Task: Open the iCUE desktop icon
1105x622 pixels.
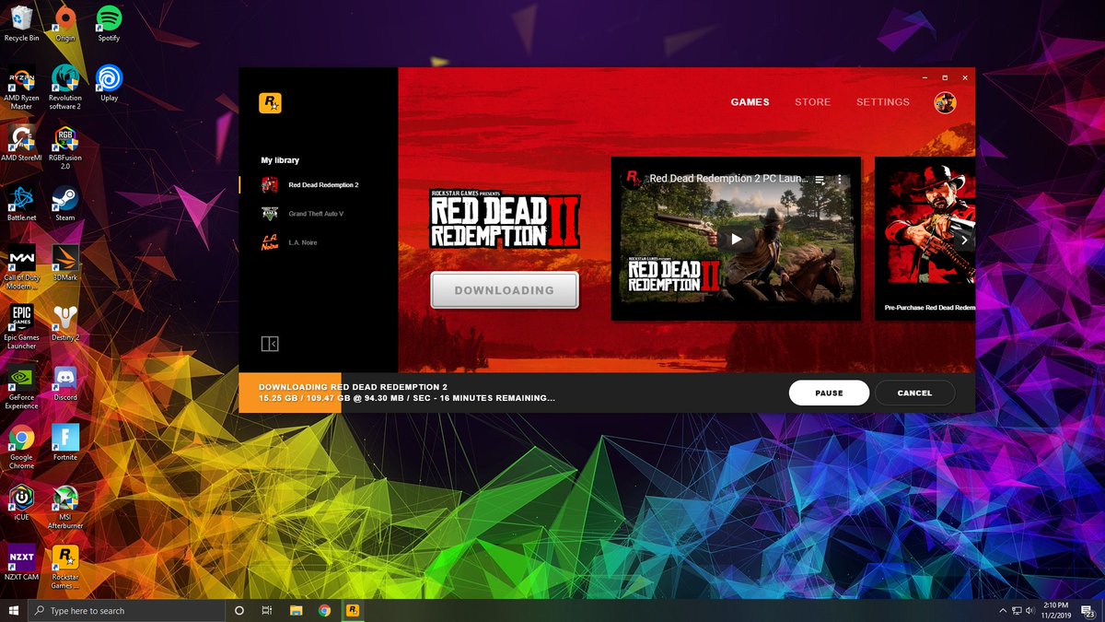Action: point(21,502)
